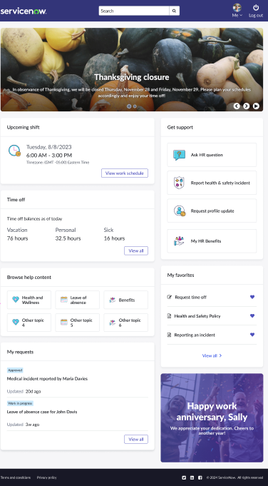The image size is (268, 486).
Task: Open Leave of absence case for John Davis
Action: click(42, 412)
